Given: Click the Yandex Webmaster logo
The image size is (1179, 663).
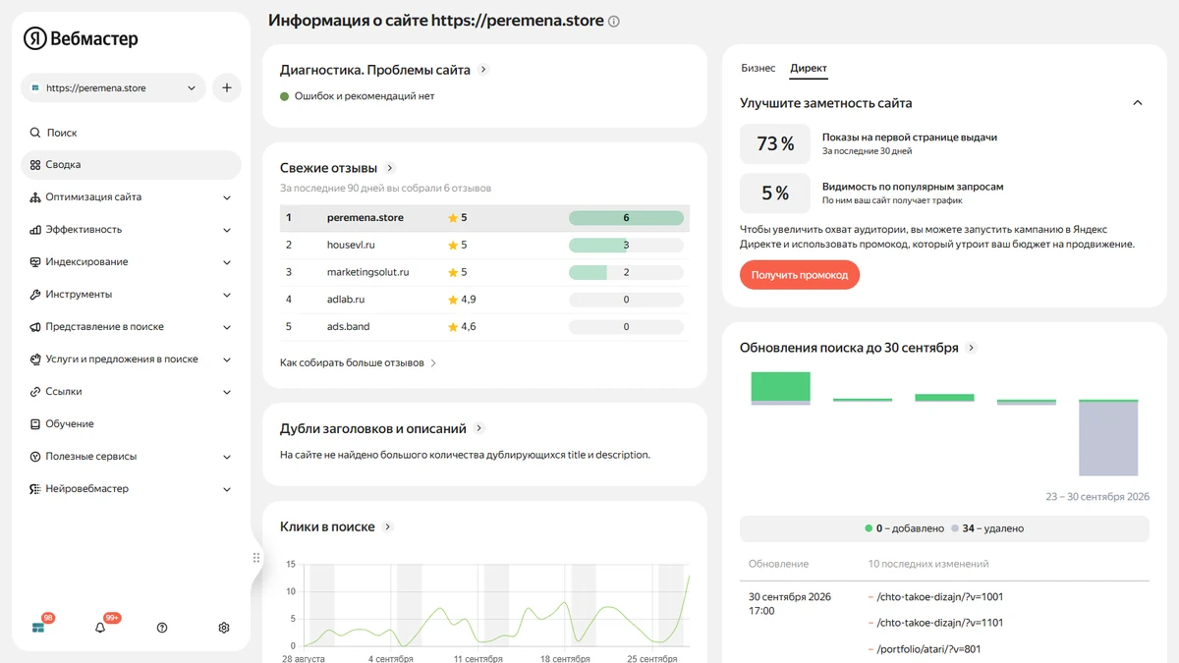Looking at the screenshot, I should (81, 38).
